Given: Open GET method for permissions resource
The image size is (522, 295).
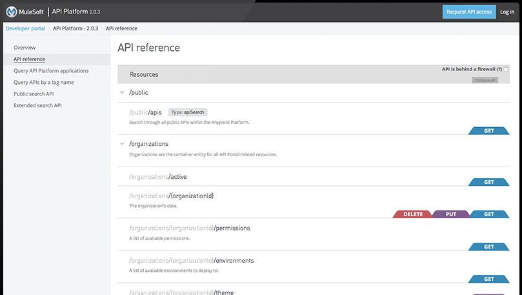Looking at the screenshot, I should pyautogui.click(x=488, y=247).
